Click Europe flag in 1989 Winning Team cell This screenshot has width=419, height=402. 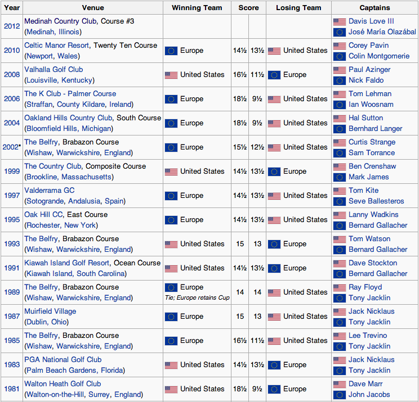(x=171, y=287)
